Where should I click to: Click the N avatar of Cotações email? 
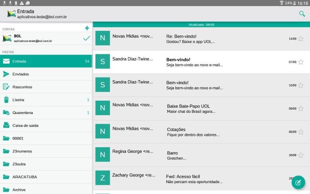(103, 131)
